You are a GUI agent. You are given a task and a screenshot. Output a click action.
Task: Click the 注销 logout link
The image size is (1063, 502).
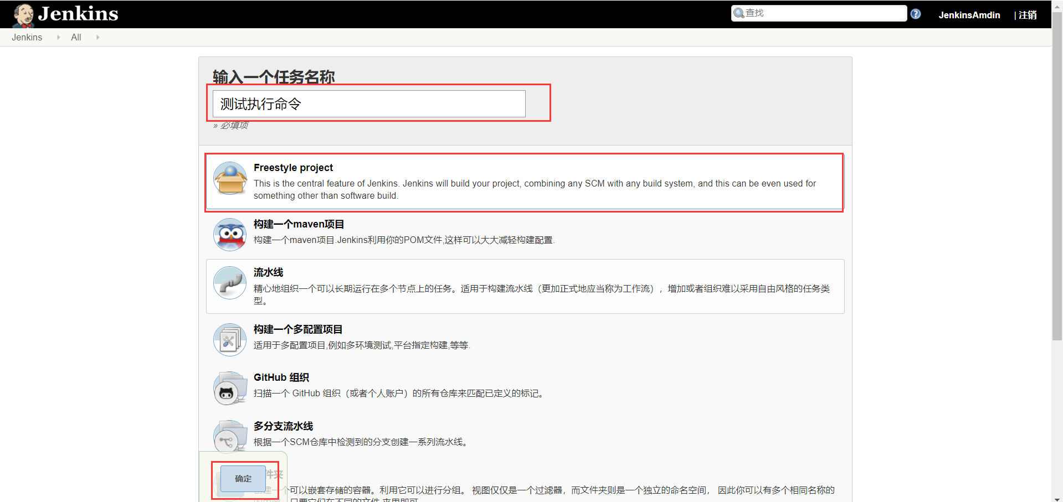point(1028,15)
